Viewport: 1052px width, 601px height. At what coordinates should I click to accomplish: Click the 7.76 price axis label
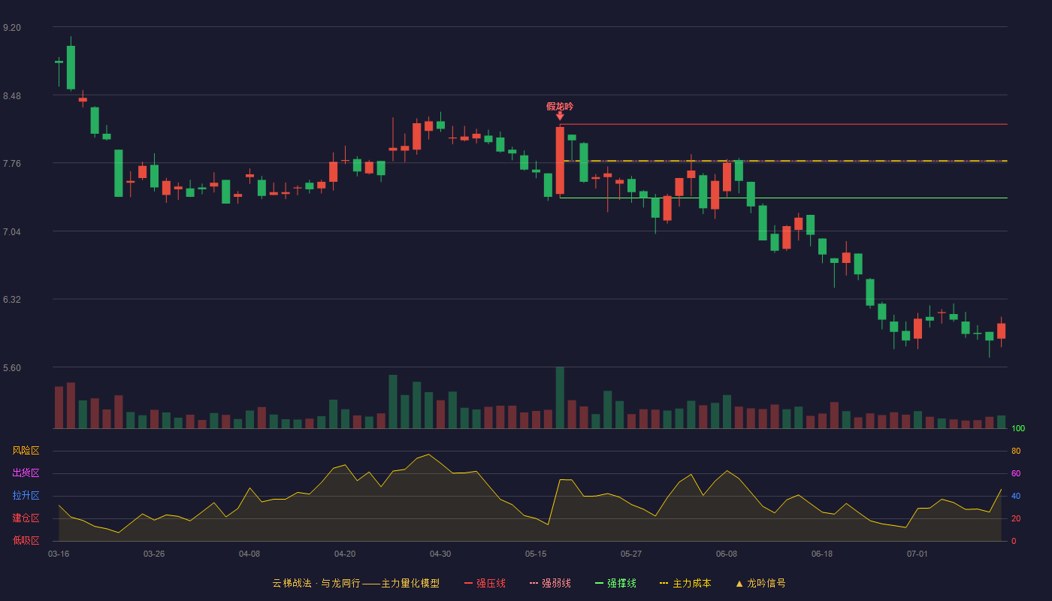tap(12, 164)
